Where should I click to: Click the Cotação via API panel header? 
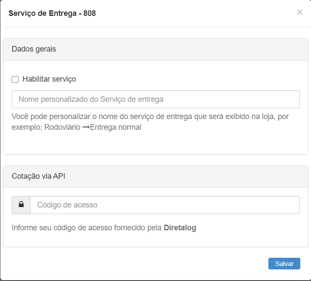point(155,176)
